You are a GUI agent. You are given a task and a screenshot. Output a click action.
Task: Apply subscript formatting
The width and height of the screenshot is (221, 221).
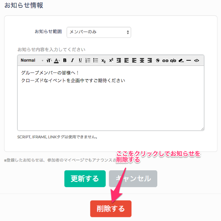[104, 60]
